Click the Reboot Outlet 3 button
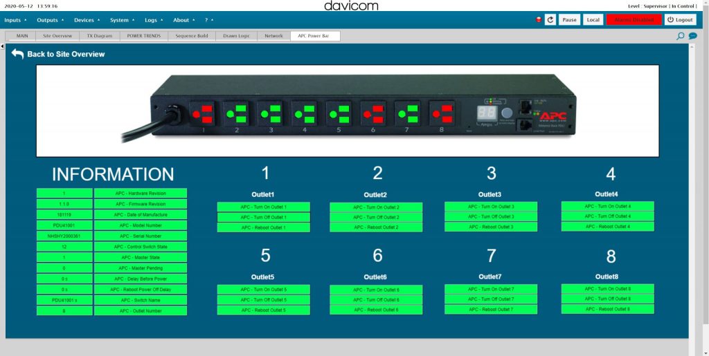 pos(491,227)
